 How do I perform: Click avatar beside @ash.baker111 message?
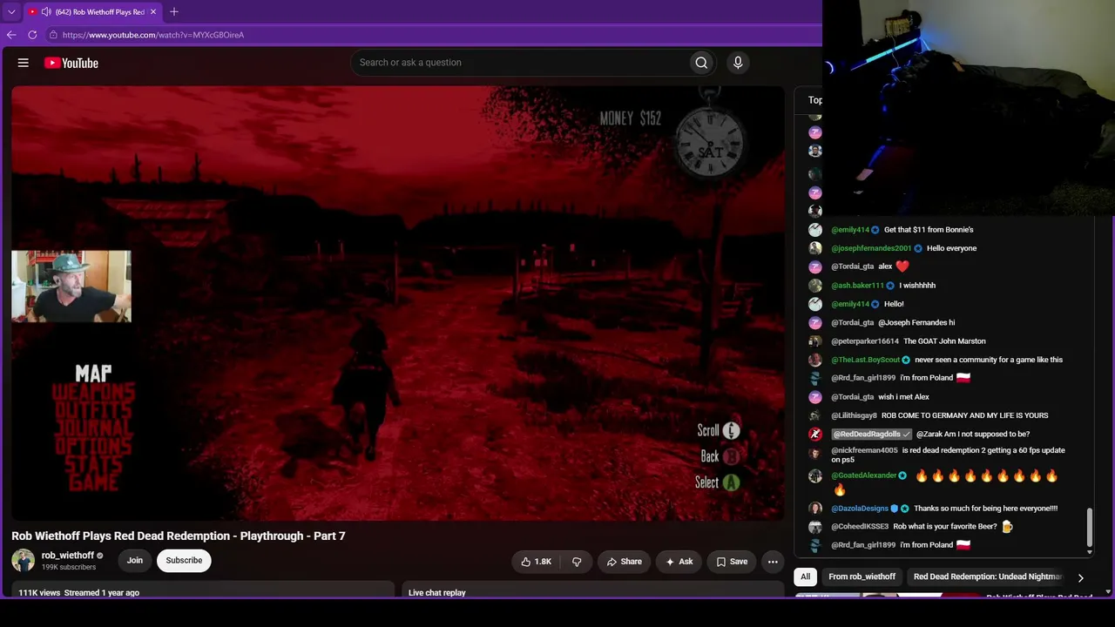coord(815,286)
